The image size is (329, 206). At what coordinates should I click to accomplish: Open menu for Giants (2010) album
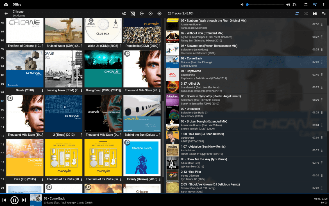[43, 91]
